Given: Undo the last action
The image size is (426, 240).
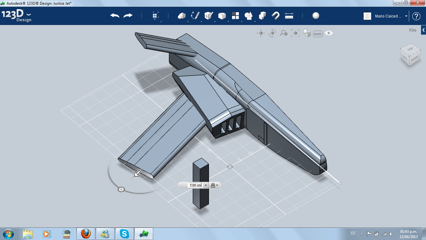Looking at the screenshot, I should coord(115,16).
